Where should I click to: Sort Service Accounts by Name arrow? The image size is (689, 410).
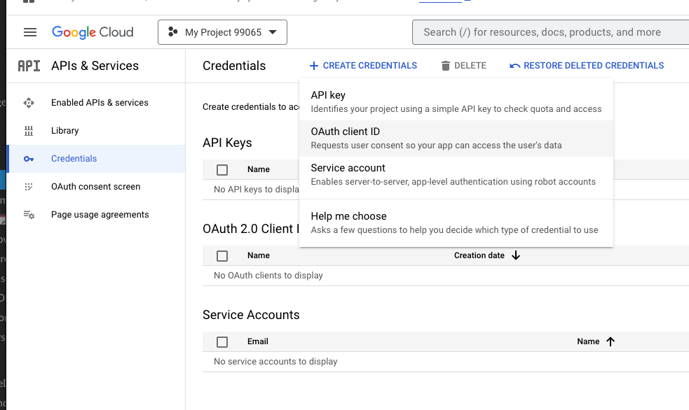click(610, 341)
